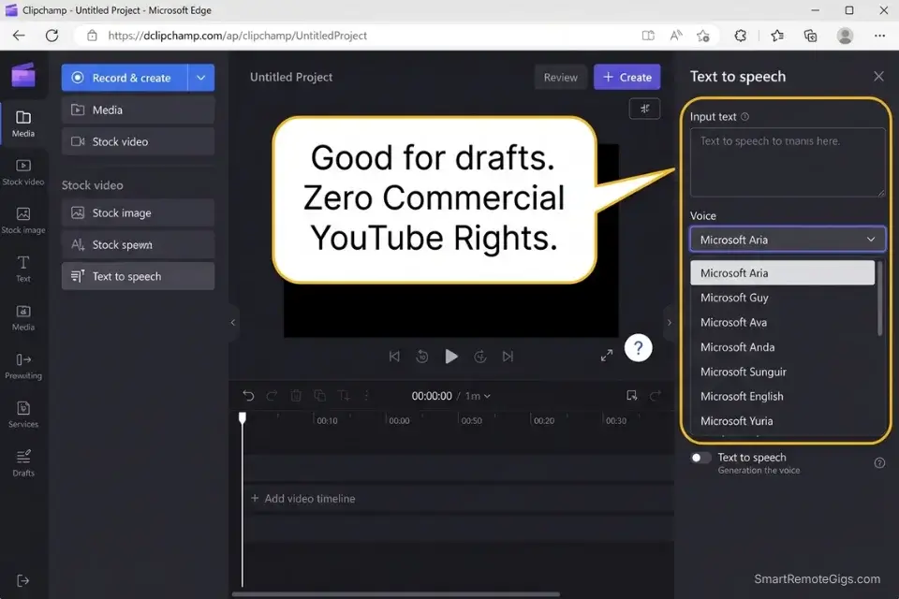
Task: Open the help question mark button
Action: pyautogui.click(x=638, y=348)
